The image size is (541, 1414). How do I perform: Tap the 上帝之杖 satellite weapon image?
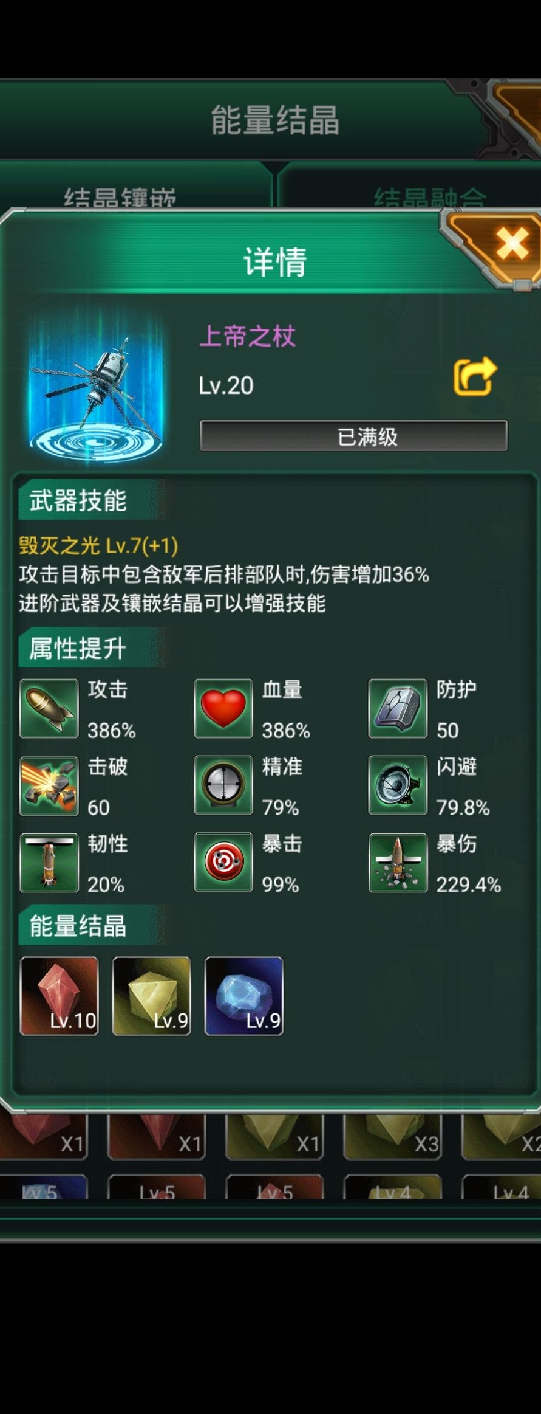pos(95,386)
